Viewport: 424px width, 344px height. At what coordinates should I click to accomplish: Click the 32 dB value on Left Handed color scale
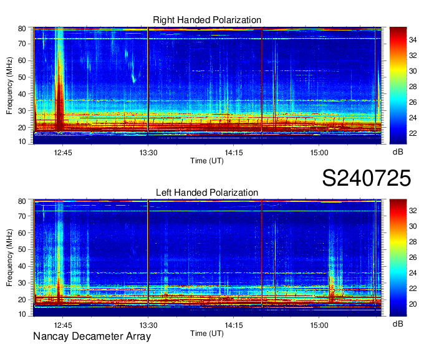pos(413,211)
